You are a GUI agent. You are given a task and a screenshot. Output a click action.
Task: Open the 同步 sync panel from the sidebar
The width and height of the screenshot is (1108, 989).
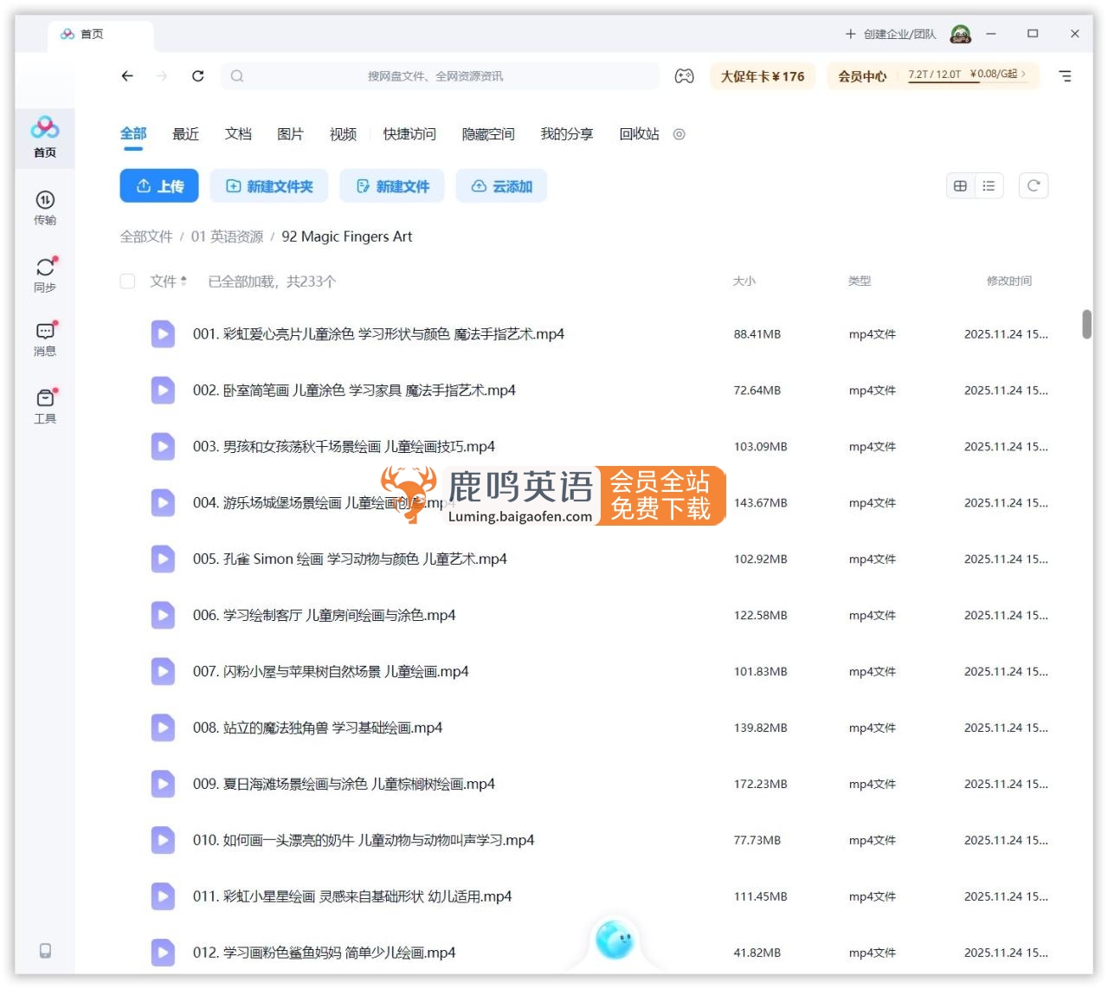45,271
